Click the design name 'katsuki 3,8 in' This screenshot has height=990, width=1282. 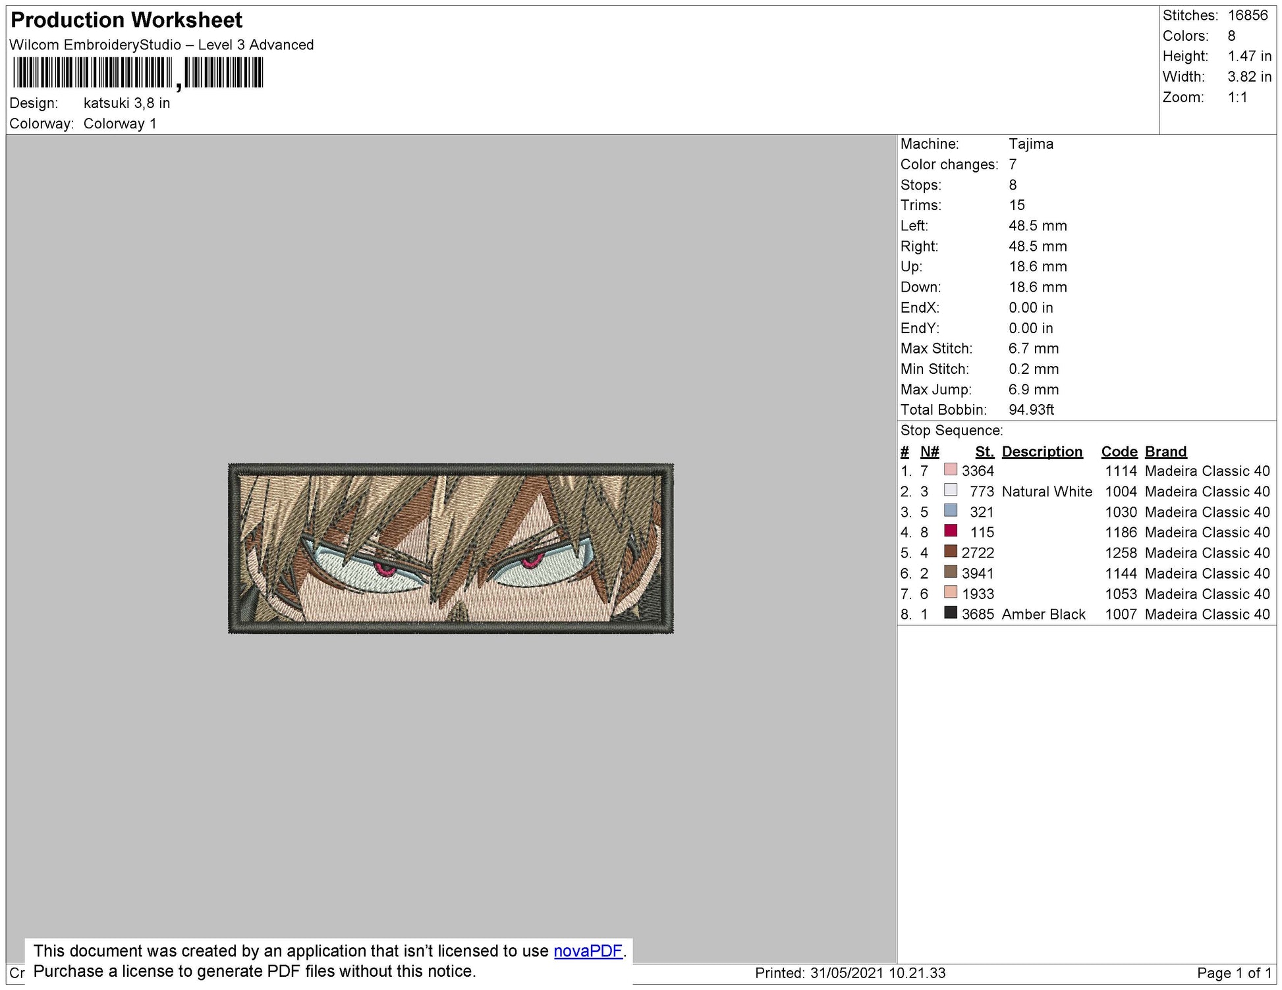[126, 103]
